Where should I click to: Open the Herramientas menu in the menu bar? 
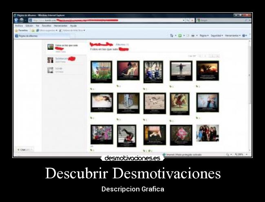pos(60,26)
